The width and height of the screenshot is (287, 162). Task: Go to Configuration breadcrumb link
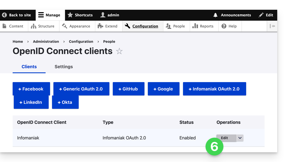click(x=81, y=41)
